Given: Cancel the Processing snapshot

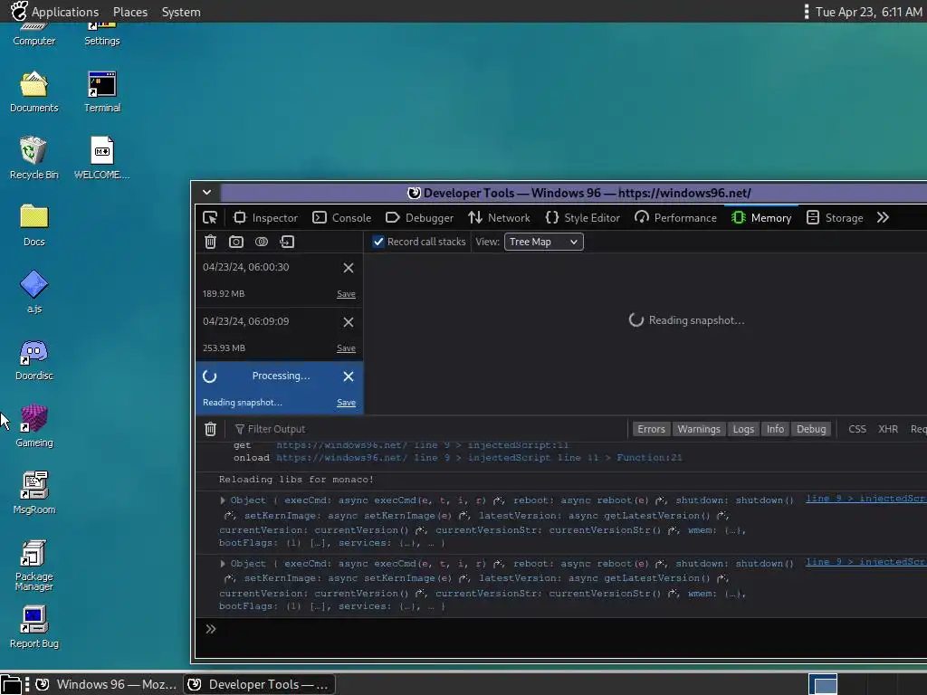Looking at the screenshot, I should (x=349, y=376).
